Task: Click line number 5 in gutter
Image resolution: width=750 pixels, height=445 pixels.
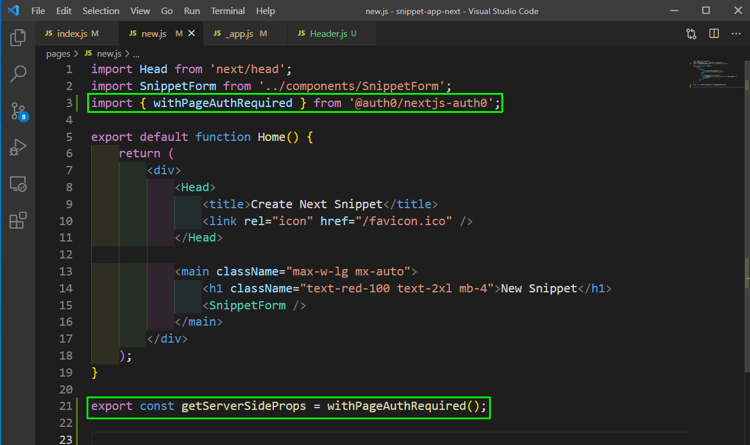Action: click(x=69, y=137)
